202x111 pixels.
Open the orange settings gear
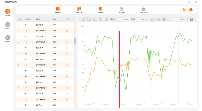(191, 10)
